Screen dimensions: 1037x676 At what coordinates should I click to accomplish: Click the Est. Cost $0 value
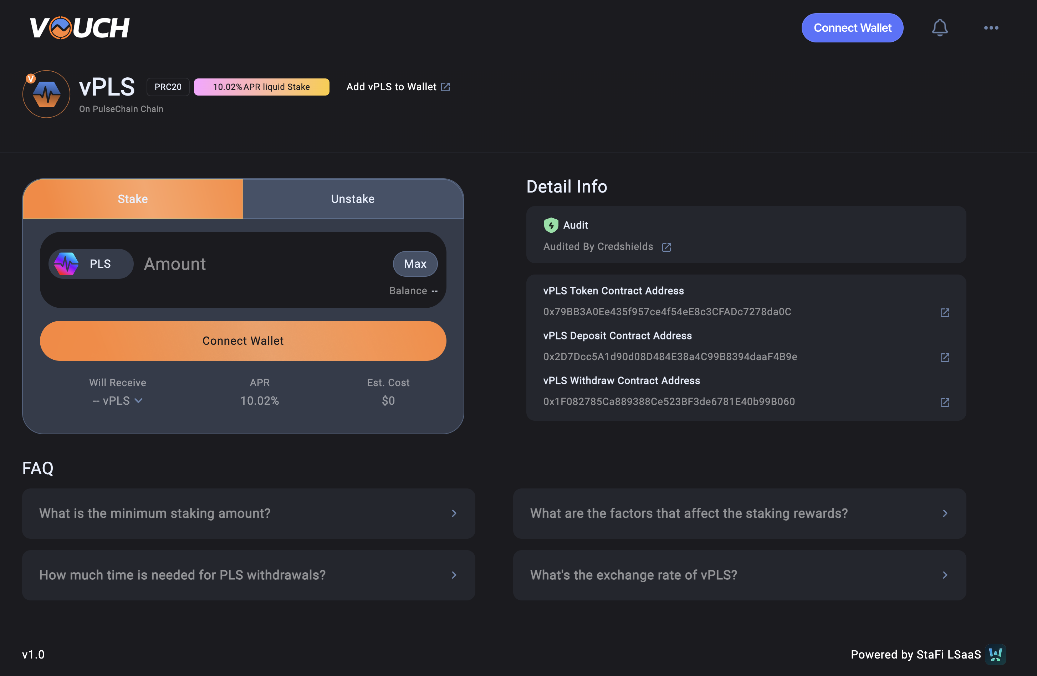pos(388,401)
